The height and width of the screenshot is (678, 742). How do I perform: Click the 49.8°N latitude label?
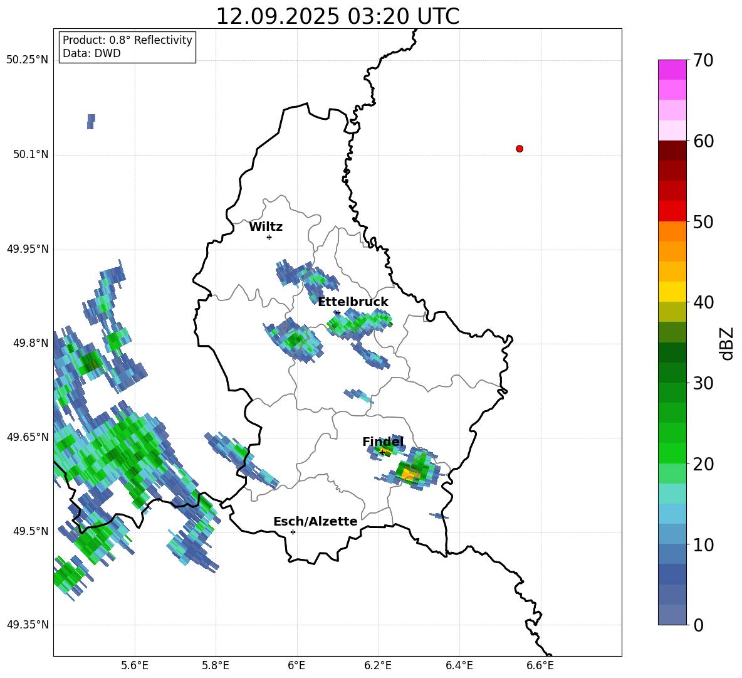click(31, 343)
